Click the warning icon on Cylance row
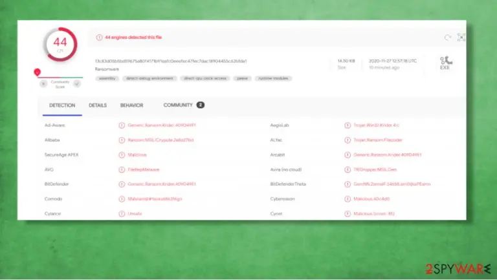 122,214
